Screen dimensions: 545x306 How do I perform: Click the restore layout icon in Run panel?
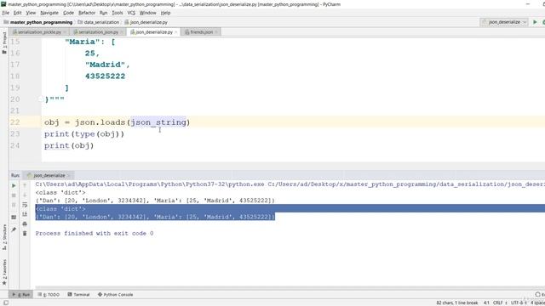14,218
